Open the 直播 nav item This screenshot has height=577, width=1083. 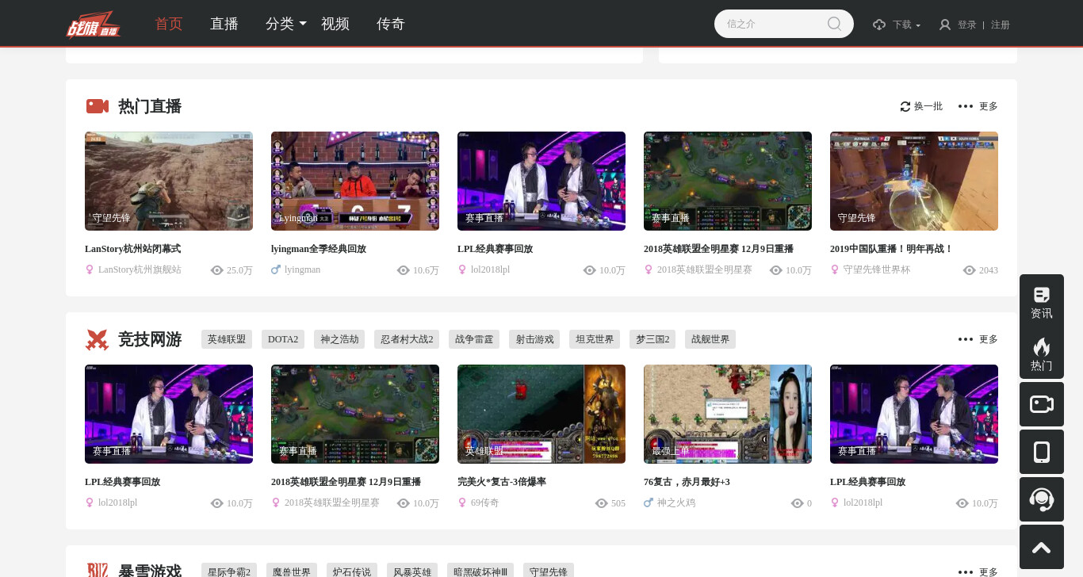pyautogui.click(x=224, y=24)
